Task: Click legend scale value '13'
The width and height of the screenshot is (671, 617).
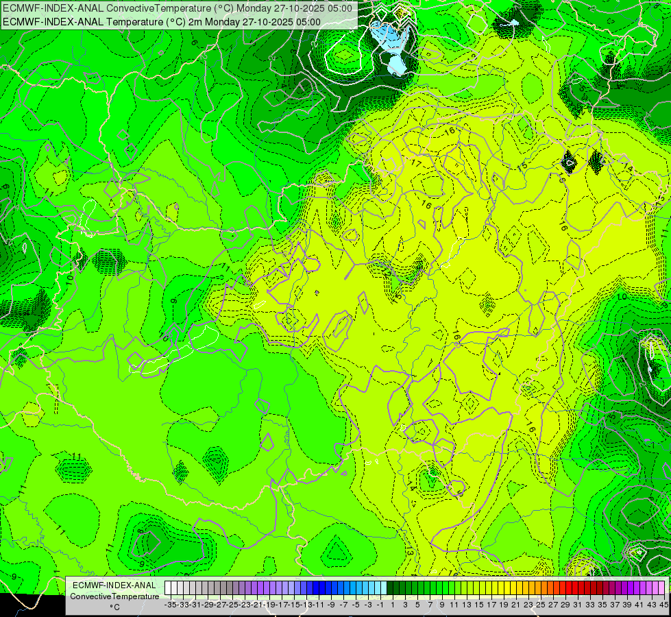Action: tap(467, 605)
